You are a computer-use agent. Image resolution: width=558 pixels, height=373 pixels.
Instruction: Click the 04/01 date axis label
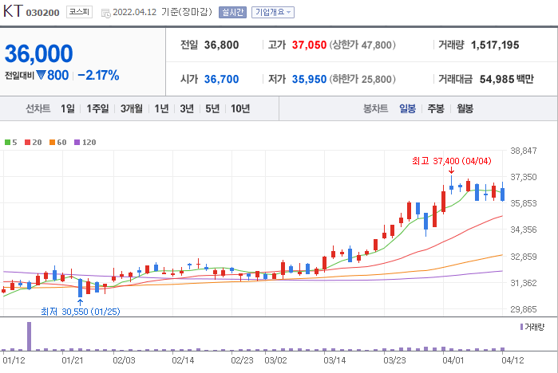coord(453,360)
